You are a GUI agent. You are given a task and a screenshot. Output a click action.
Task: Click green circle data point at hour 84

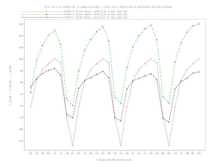coord(199,24)
